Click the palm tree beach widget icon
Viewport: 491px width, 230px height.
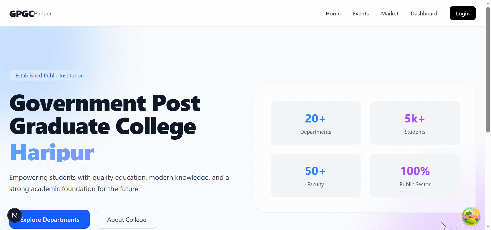[471, 216]
